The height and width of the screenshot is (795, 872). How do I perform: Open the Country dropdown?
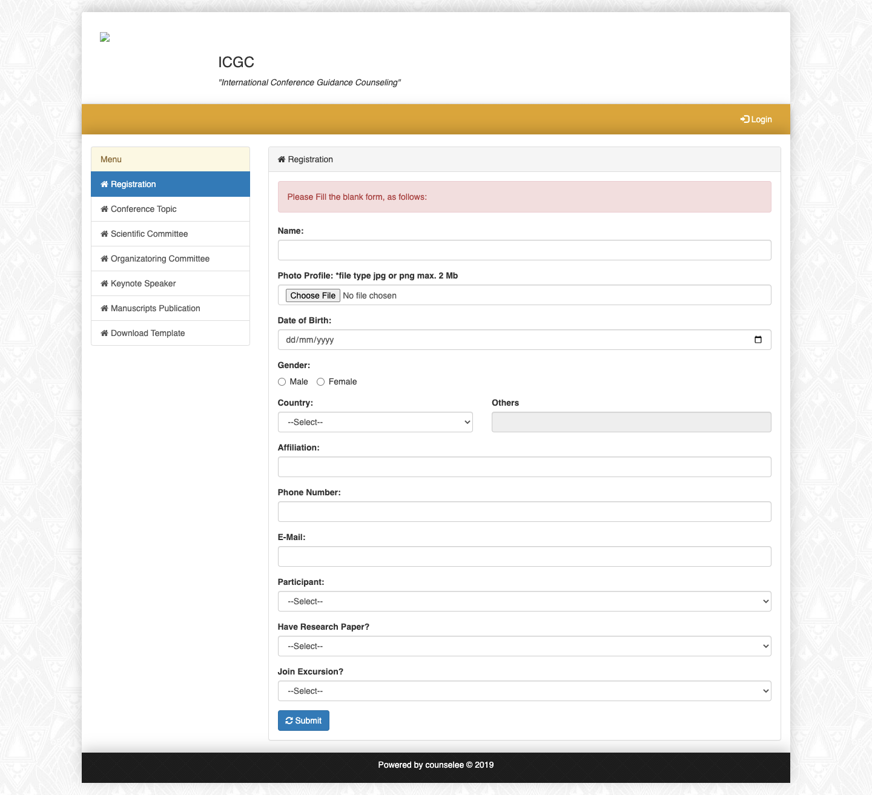(x=375, y=422)
